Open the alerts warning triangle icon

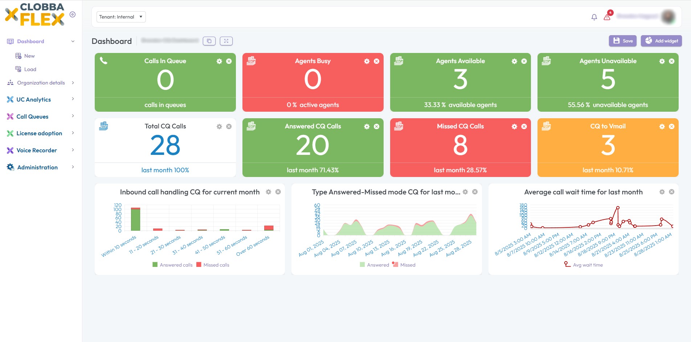pyautogui.click(x=607, y=17)
